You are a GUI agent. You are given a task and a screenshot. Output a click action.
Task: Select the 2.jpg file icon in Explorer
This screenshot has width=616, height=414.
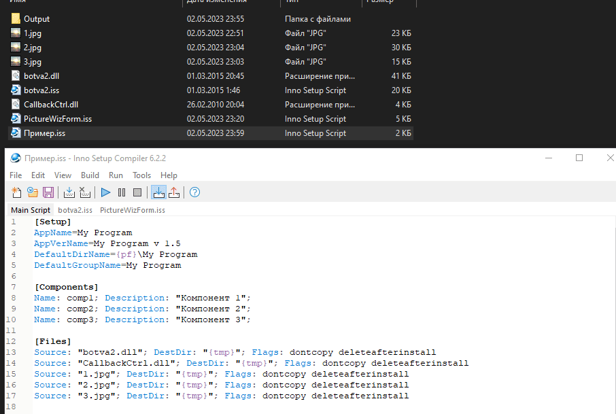click(16, 48)
